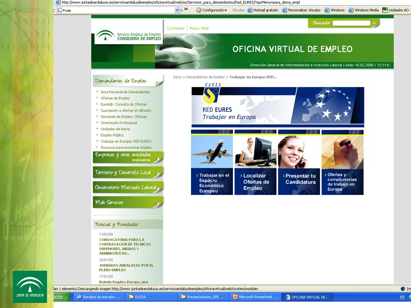411x308 pixels.
Task: Open the Personalizar vínculos link
Action: [301, 10]
